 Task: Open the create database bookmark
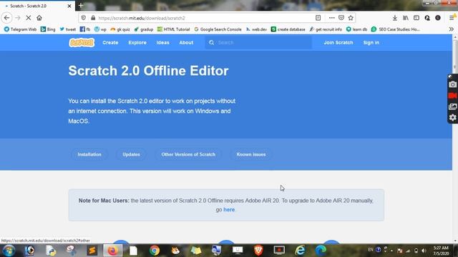(288, 29)
